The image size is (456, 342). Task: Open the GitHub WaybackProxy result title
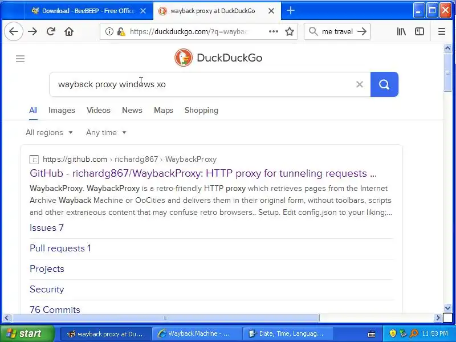click(x=203, y=173)
